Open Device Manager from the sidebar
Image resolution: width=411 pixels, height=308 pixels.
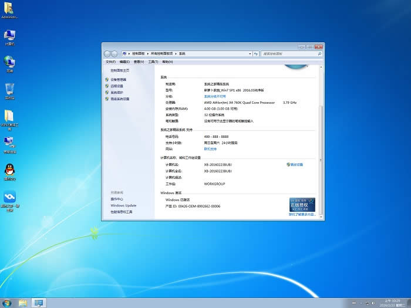119,79
